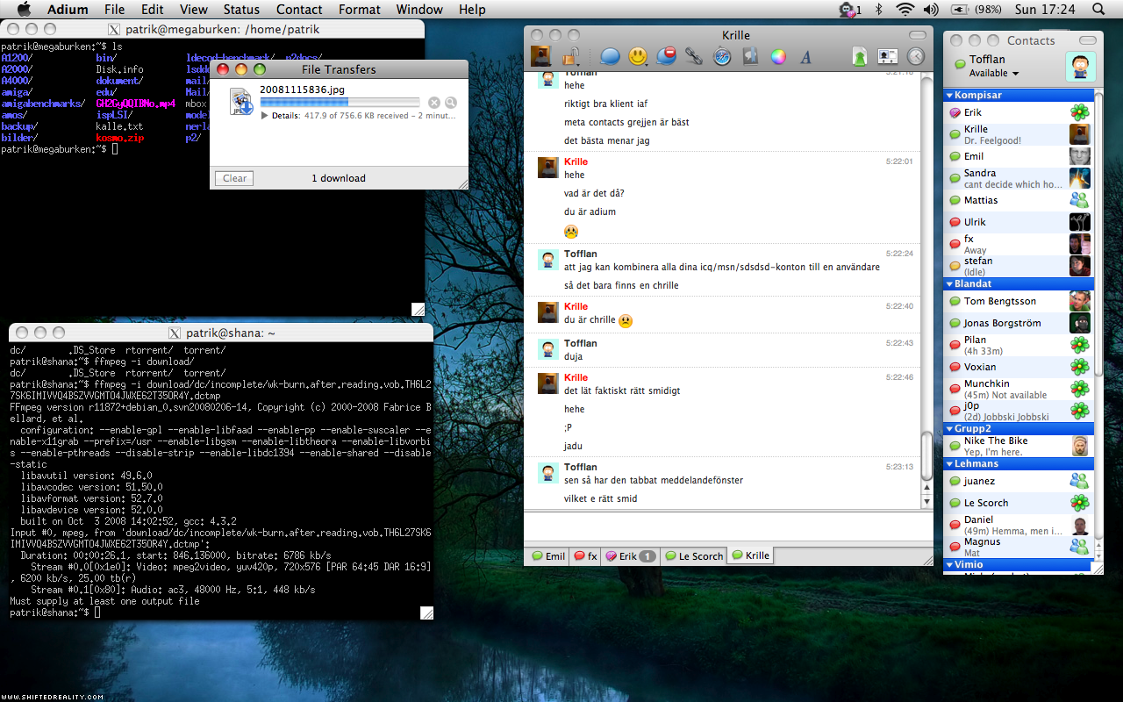This screenshot has width=1123, height=702.
Task: Click the chain link insert icon
Action: (694, 57)
